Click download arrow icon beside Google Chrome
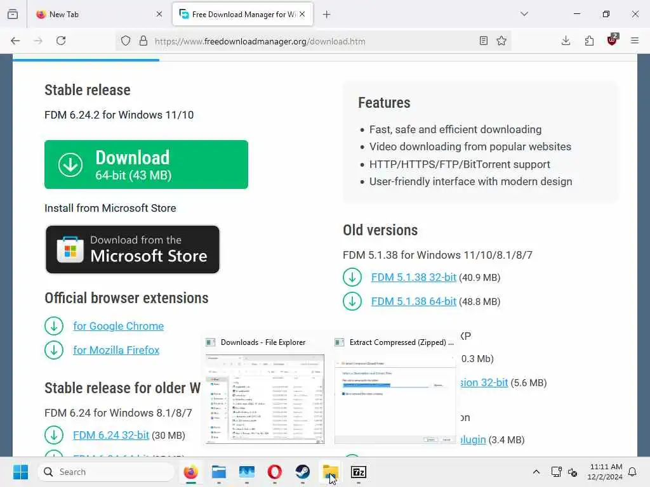 [x=54, y=326]
